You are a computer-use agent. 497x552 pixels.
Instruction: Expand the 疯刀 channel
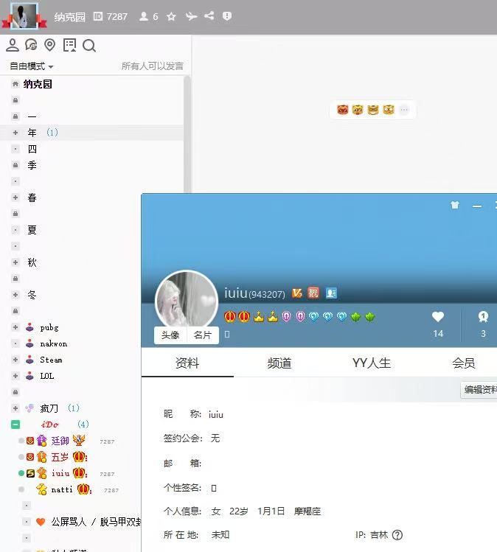click(15, 408)
